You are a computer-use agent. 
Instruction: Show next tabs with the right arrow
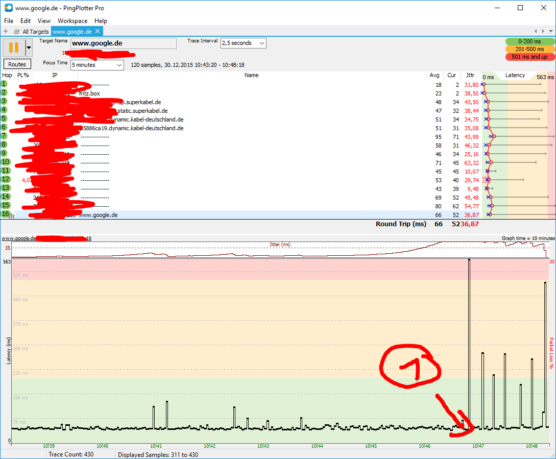(x=543, y=31)
